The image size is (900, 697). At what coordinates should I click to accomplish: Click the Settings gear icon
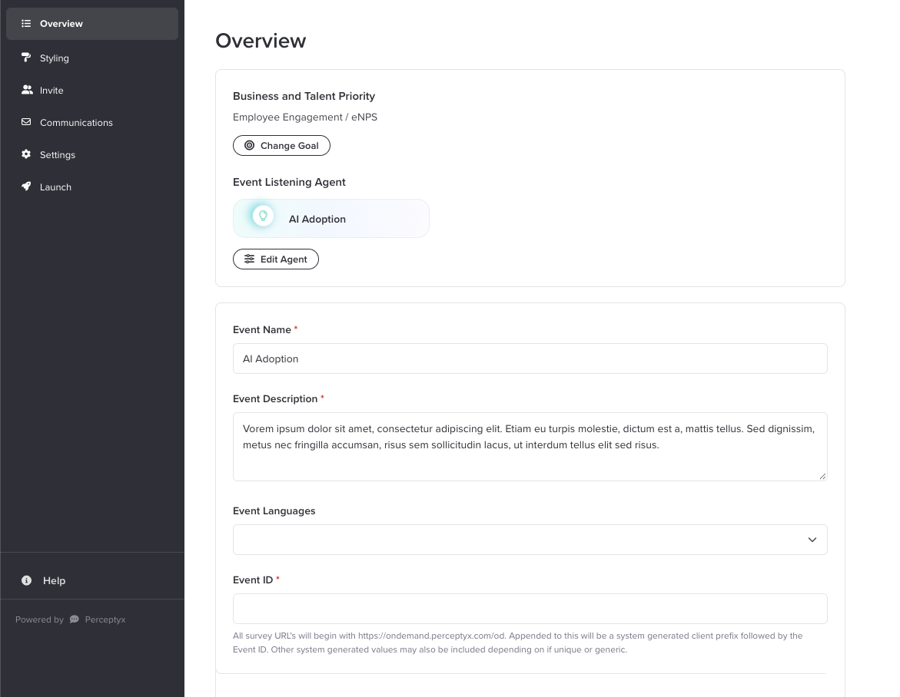point(26,154)
